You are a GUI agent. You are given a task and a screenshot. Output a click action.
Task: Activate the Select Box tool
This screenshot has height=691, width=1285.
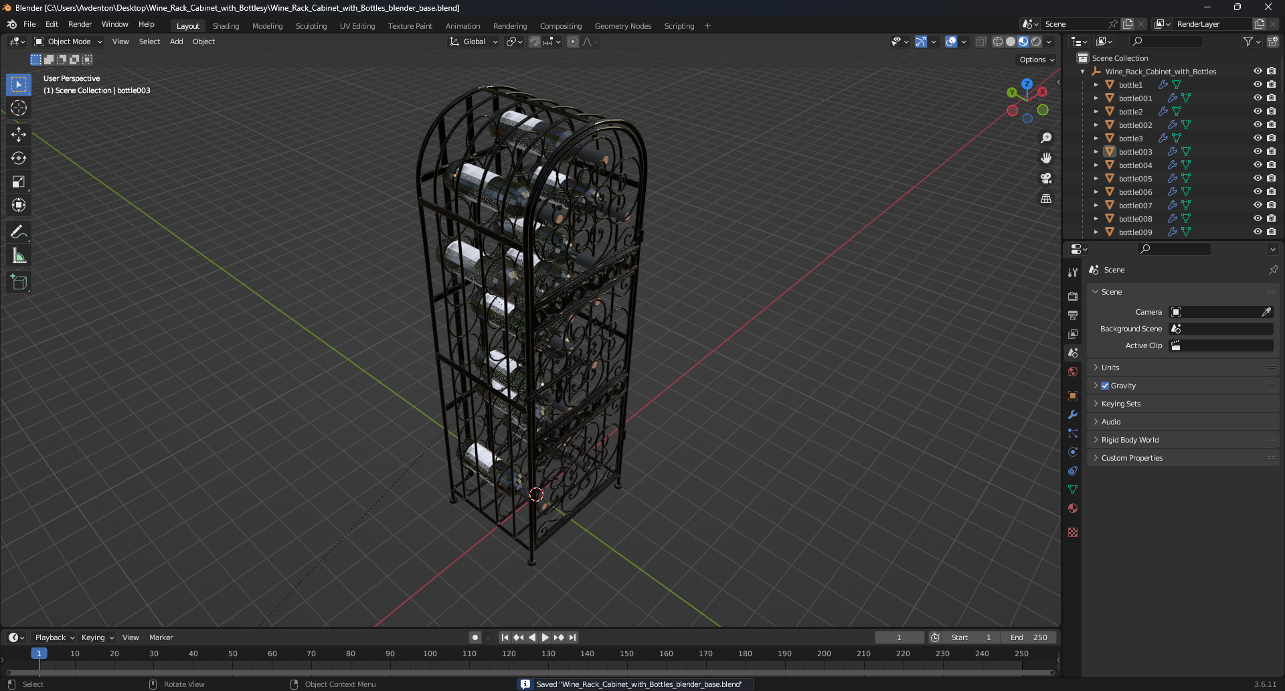(19, 84)
